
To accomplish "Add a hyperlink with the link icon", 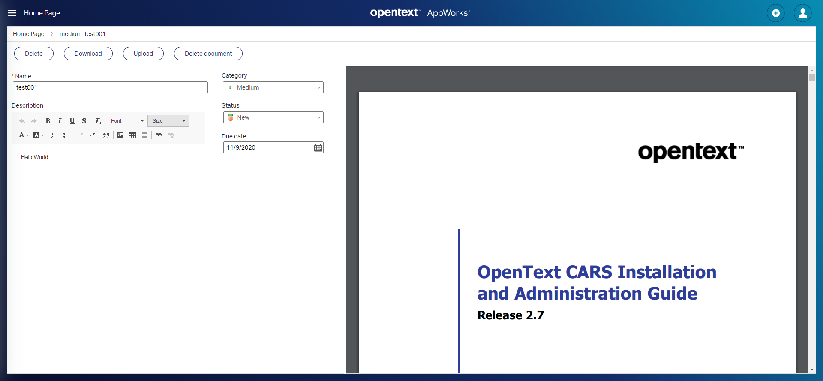I will click(159, 135).
